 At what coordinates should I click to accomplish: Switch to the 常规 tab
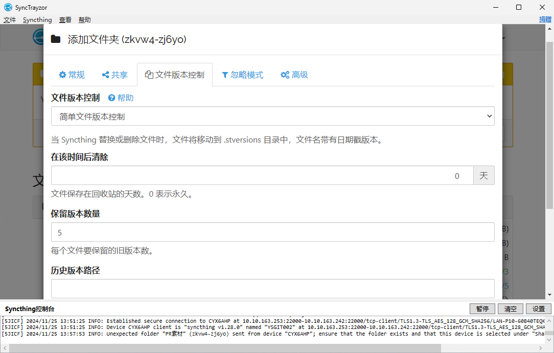pos(72,75)
